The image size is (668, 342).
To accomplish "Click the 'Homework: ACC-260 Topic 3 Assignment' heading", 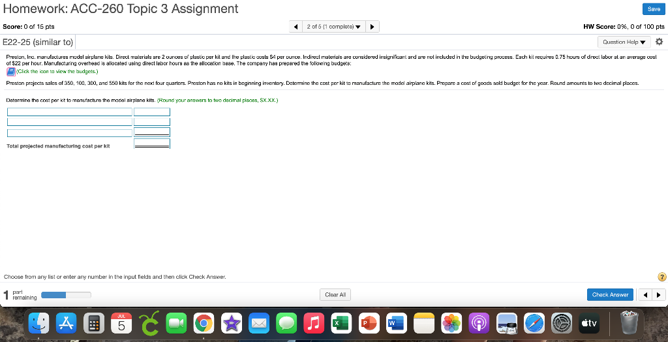I will click(121, 8).
